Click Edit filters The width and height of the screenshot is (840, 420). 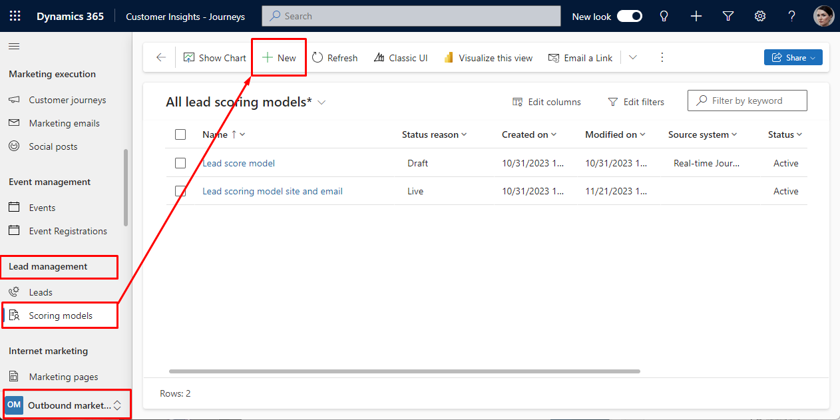point(636,102)
